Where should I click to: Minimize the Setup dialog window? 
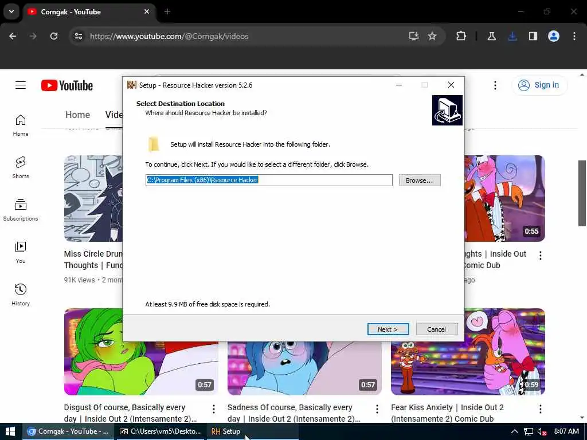[x=399, y=85]
